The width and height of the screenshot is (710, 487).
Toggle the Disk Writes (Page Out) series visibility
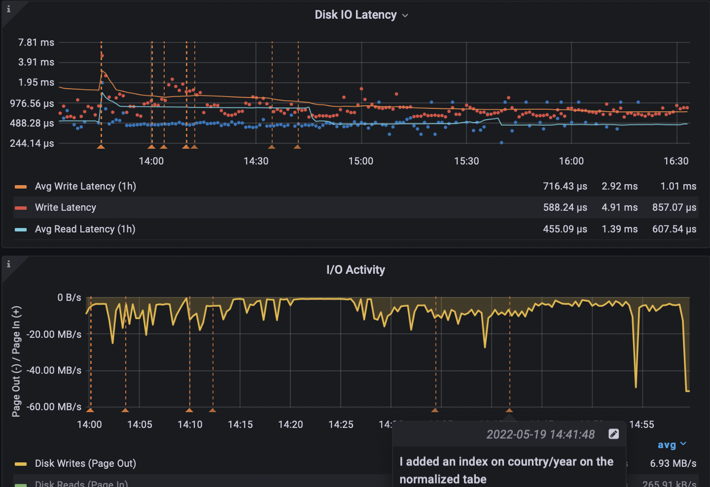tap(85, 463)
